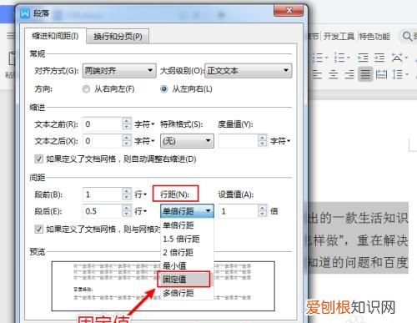Open the 开发工具 ribbon tab
Image resolution: width=417 pixels, height=323 pixels.
(339, 37)
